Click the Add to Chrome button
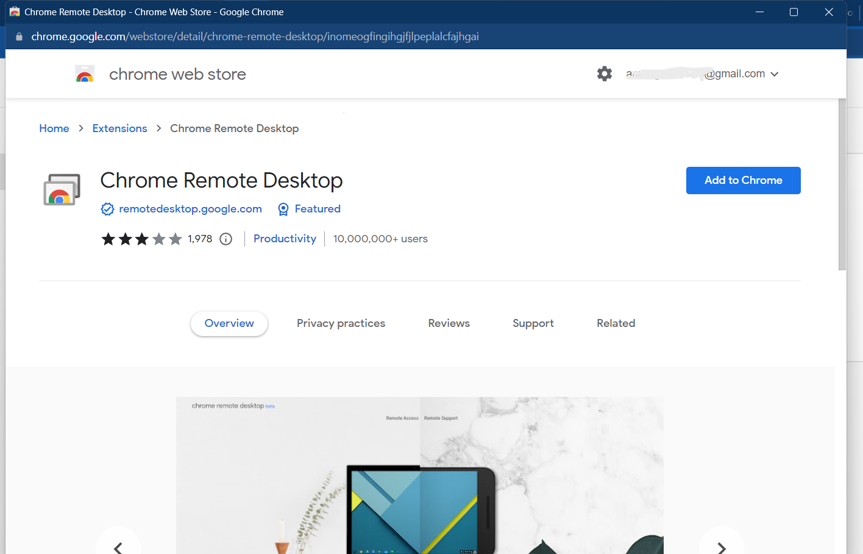863x554 pixels. (744, 180)
